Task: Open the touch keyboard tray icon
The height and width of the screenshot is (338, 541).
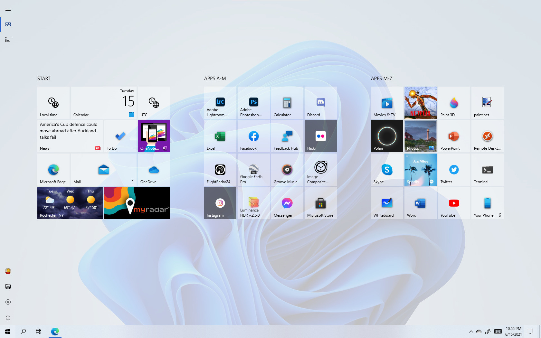Action: click(498, 332)
